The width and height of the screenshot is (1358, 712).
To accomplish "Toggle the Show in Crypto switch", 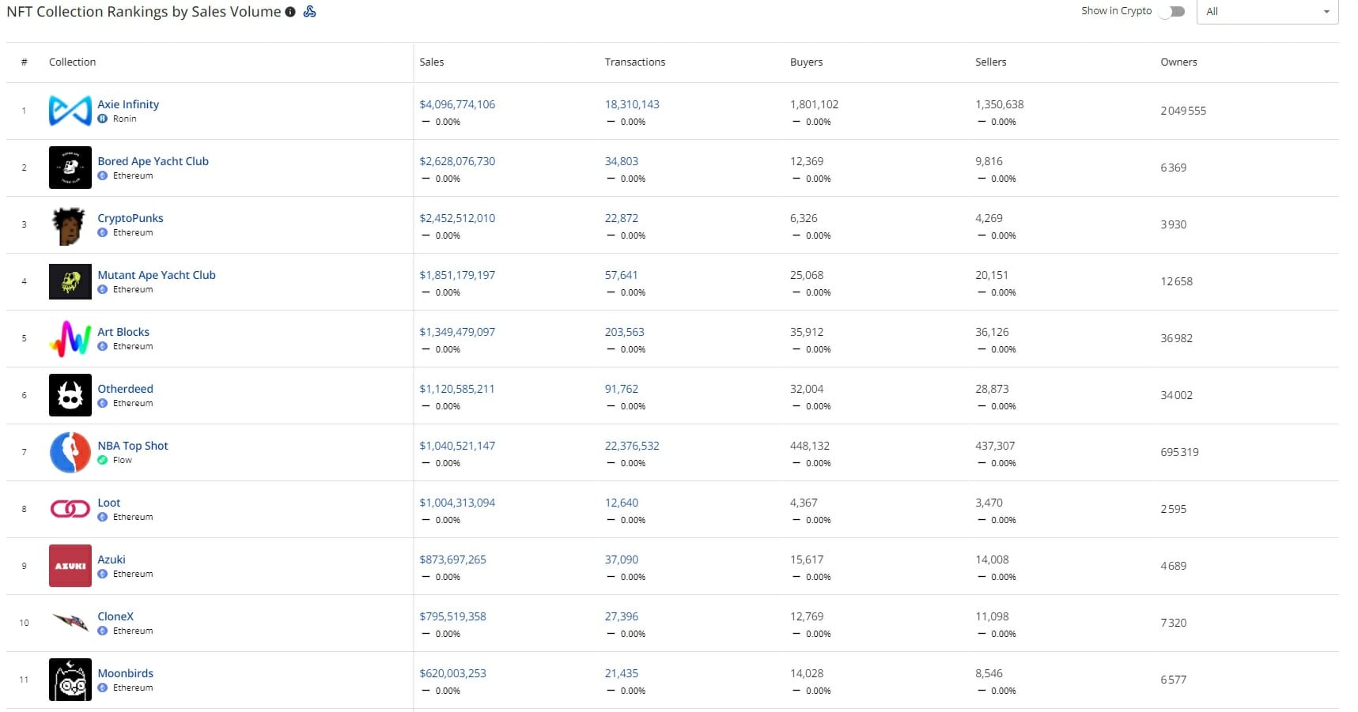I will [x=1172, y=11].
